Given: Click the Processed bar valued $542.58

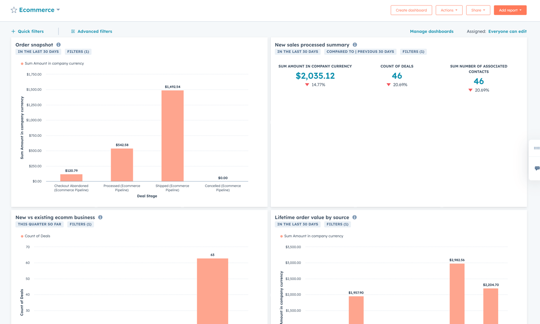Looking at the screenshot, I should [122, 165].
